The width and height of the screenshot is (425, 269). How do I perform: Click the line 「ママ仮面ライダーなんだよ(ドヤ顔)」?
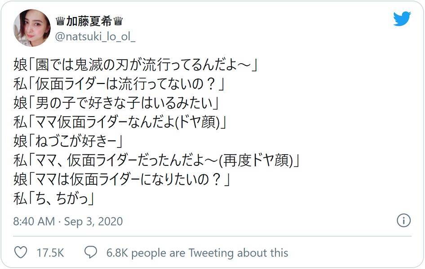[120, 122]
